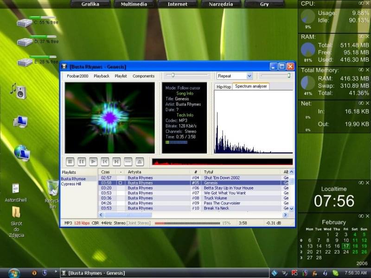Screen dimensions: 371x278
Task: Click the green tray icon beside the clock
Action: pos(335,273)
